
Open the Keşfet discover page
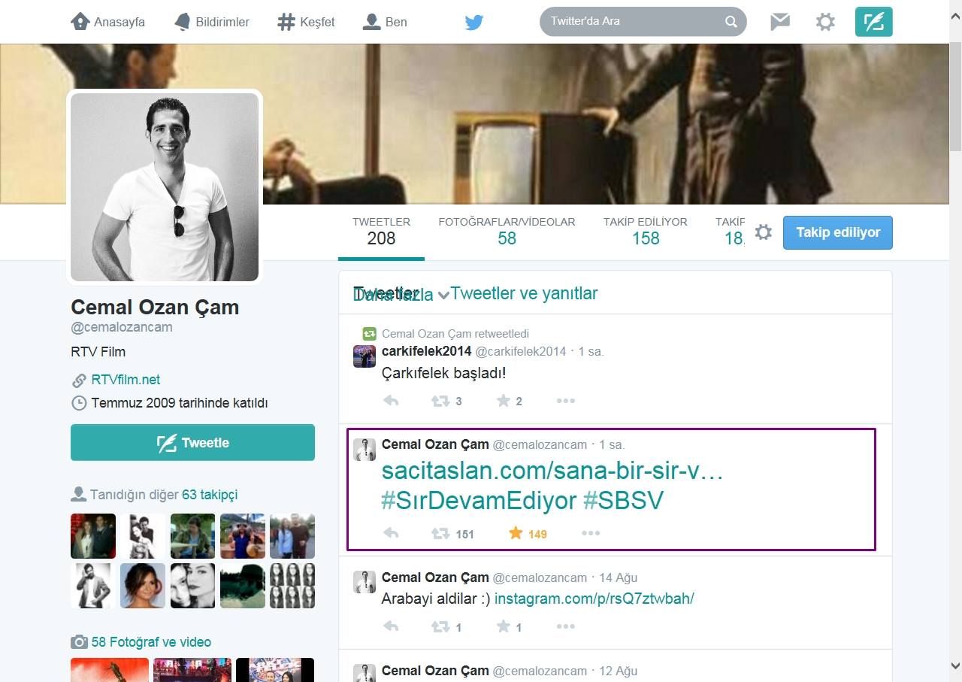pyautogui.click(x=306, y=22)
